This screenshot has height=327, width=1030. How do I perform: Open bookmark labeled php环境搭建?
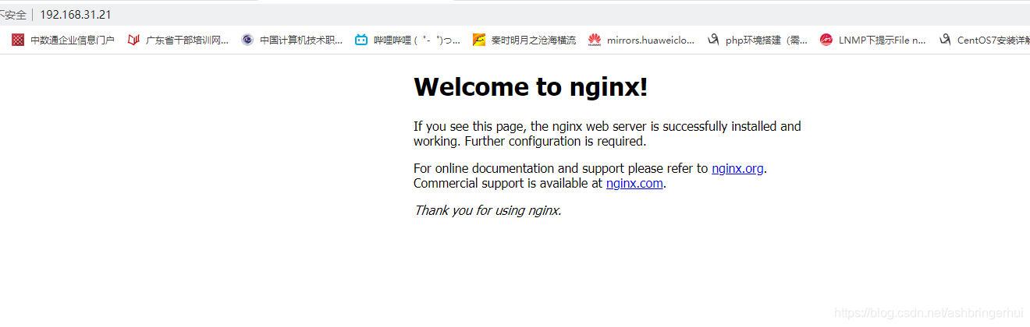tap(767, 40)
